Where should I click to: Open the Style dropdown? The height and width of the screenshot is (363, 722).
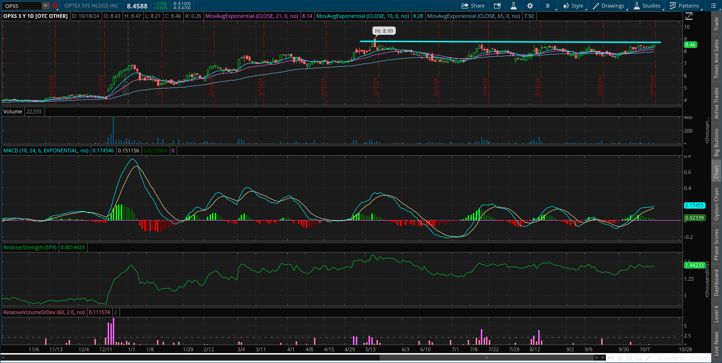pos(573,6)
